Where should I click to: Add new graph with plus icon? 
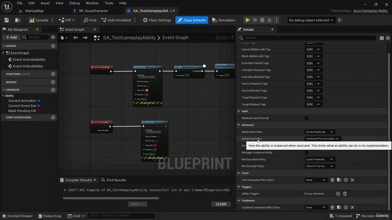click(x=53, y=46)
